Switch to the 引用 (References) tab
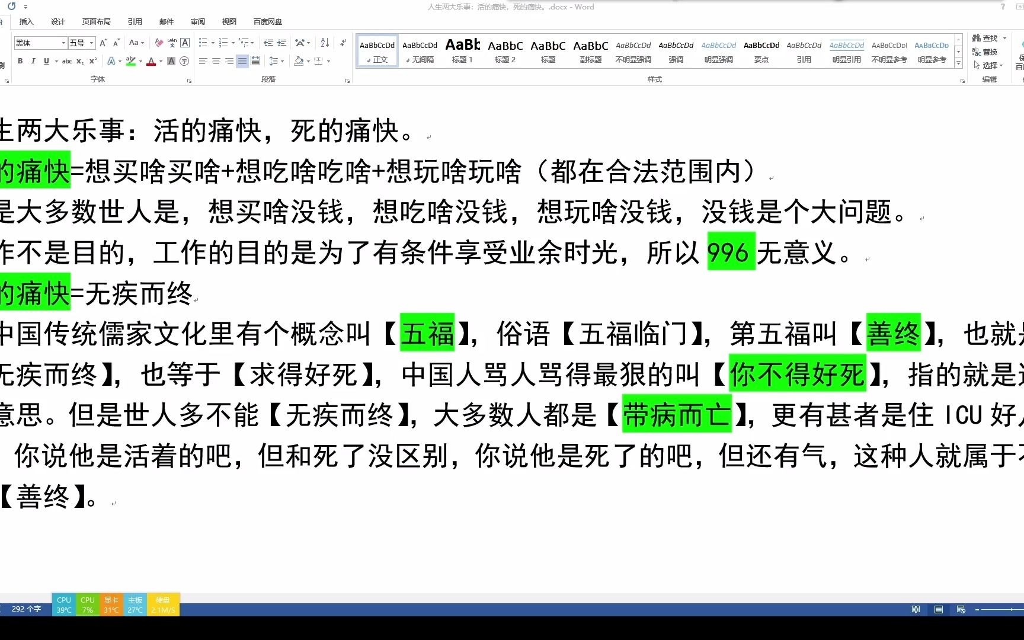1024x640 pixels. [135, 22]
